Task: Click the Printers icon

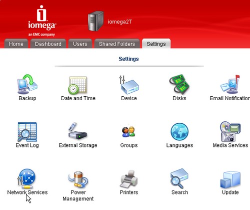Action: [129, 179]
